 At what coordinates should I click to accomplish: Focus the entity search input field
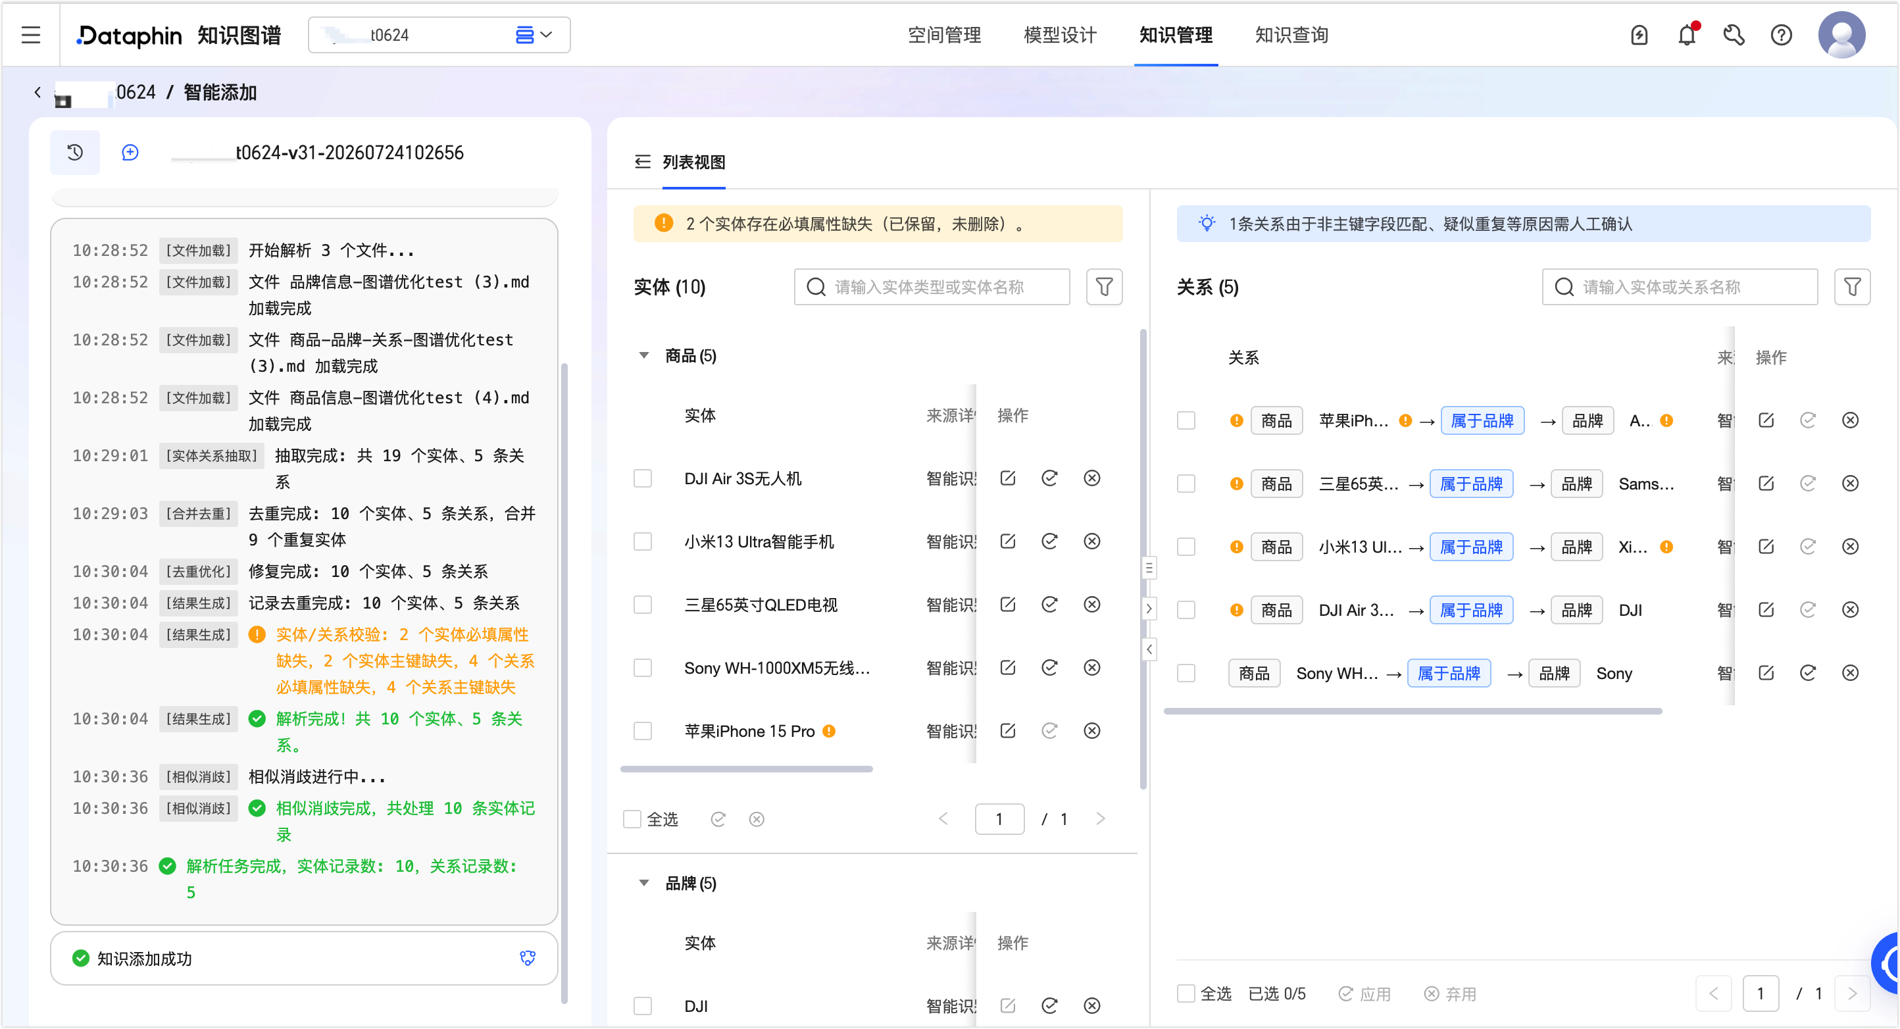931,287
